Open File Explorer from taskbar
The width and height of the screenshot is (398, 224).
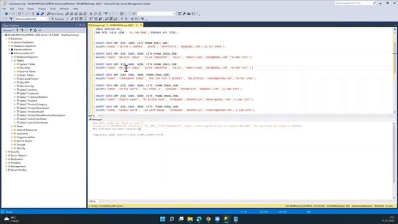click(190, 219)
